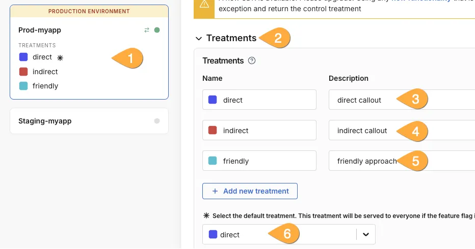475x249 pixels.
Task: Click the warning triangle icon in banner
Action: click(204, 4)
